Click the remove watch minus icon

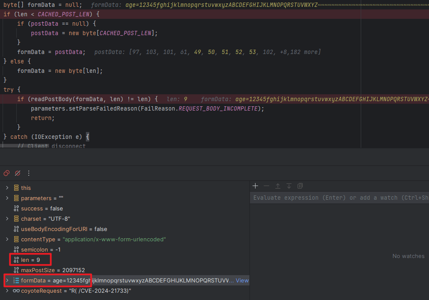click(267, 186)
